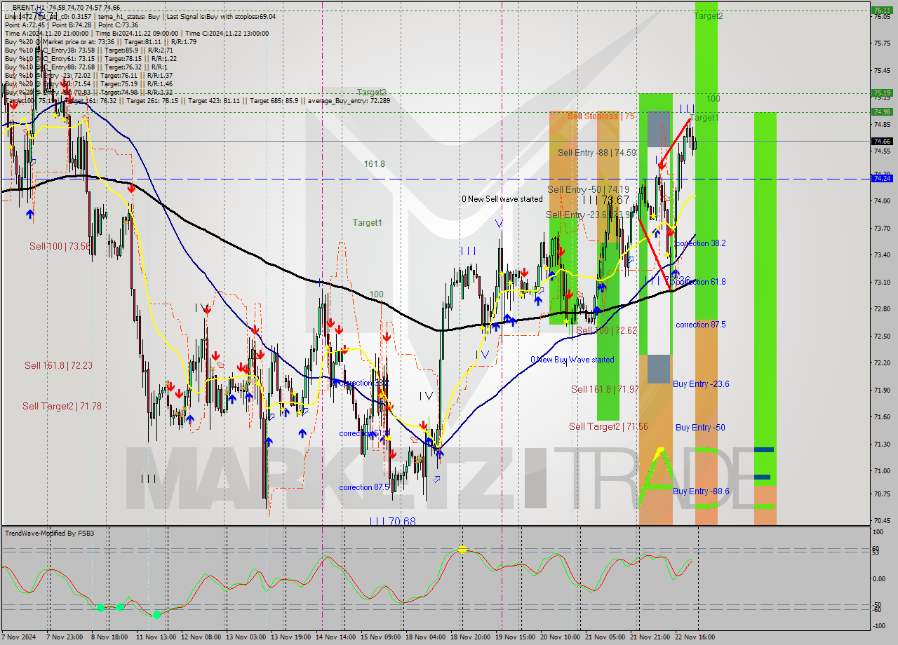Select the 'Sell Entry -50 | 74.19' label
Screen dimensions: 898x645
pyautogui.click(x=588, y=189)
